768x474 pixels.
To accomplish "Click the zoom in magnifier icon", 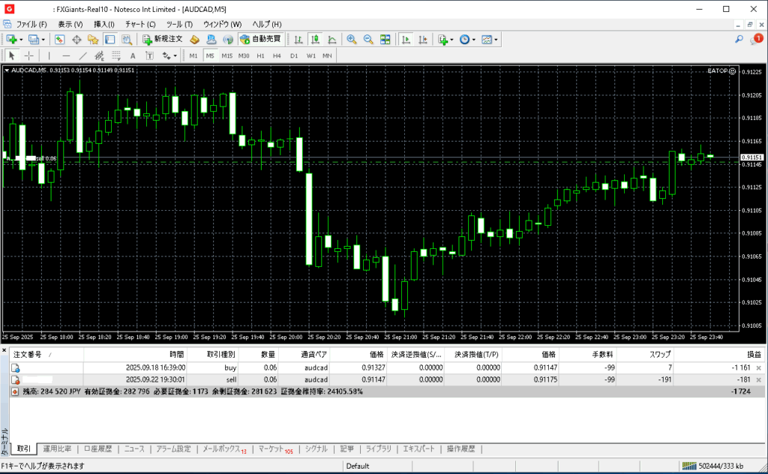I will (351, 39).
